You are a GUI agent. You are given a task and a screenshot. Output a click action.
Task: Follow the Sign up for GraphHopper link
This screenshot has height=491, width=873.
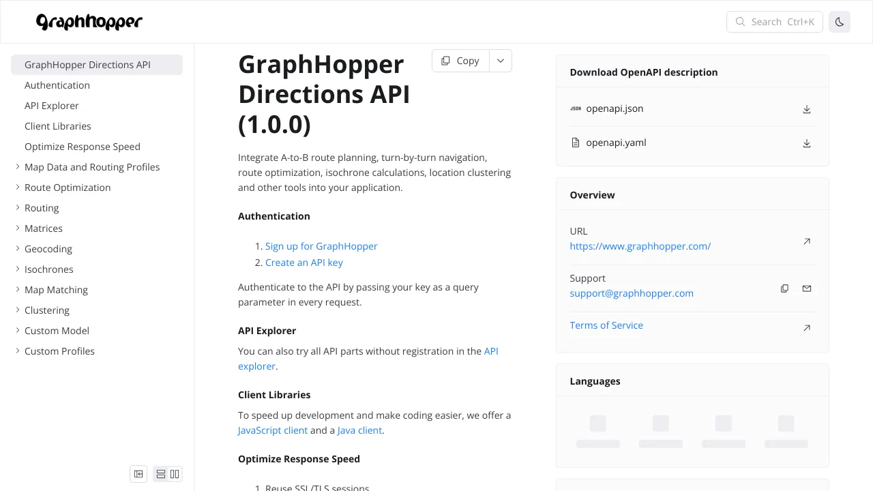[321, 246]
